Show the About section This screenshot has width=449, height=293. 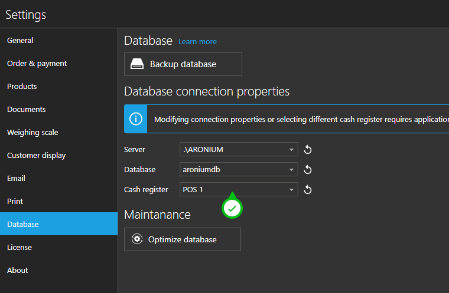[x=58, y=270]
